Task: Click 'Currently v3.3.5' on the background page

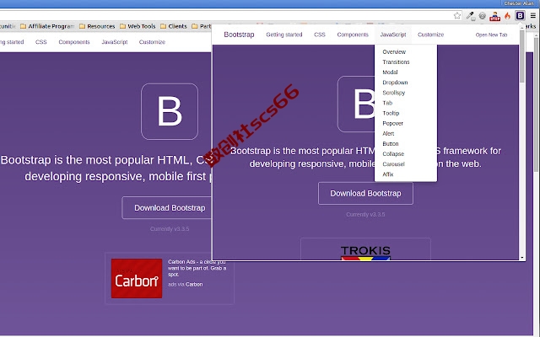Action: coord(170,229)
